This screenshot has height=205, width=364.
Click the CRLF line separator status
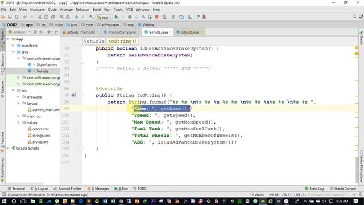click(x=286, y=195)
